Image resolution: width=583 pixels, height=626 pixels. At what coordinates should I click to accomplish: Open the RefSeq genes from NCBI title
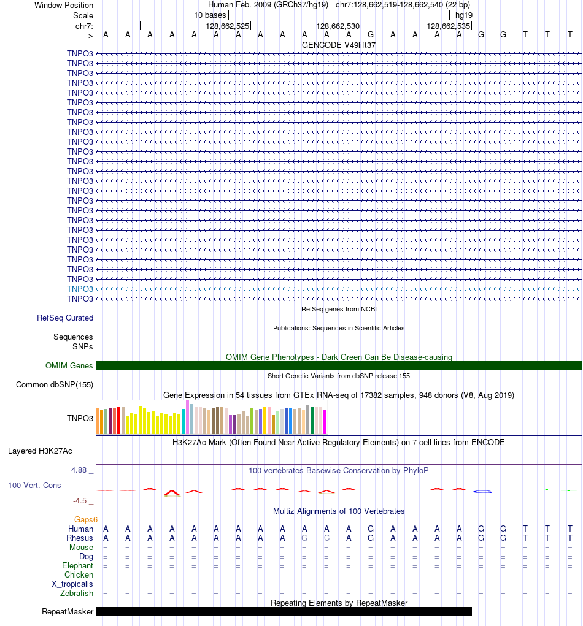[339, 309]
